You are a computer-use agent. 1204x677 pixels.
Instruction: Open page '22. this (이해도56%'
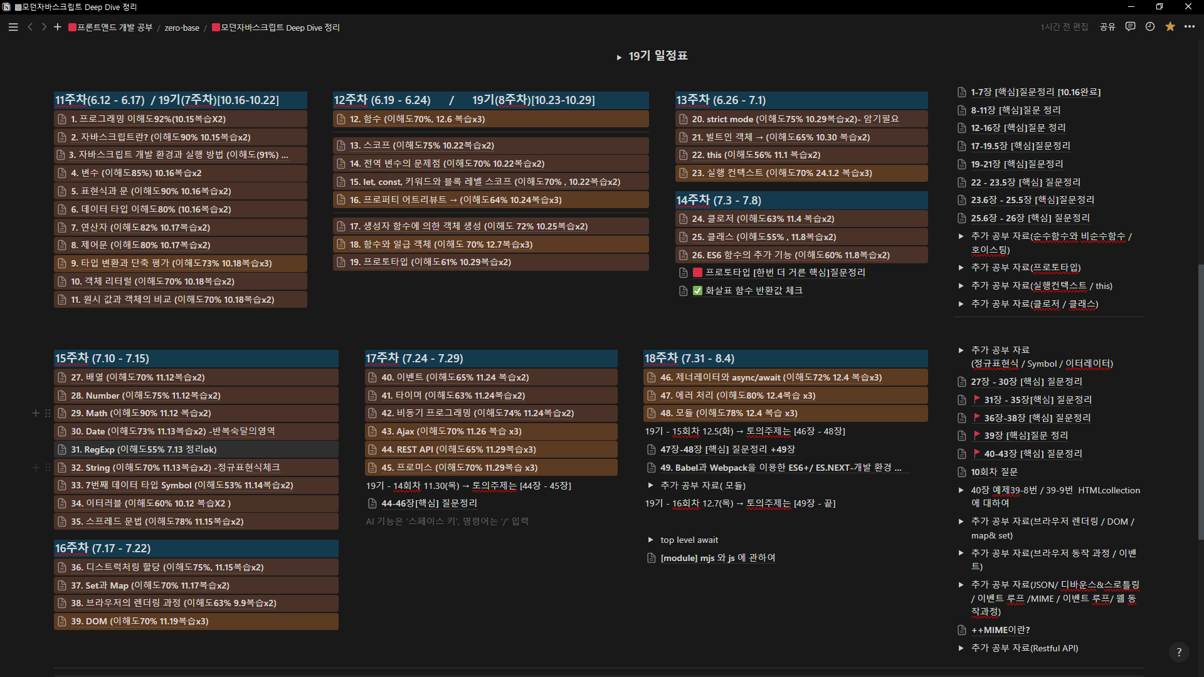tap(801, 155)
